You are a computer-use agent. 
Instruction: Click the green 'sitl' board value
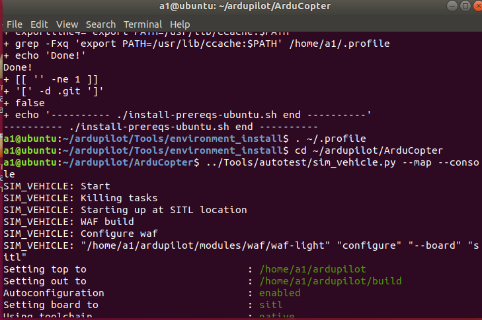coord(271,305)
